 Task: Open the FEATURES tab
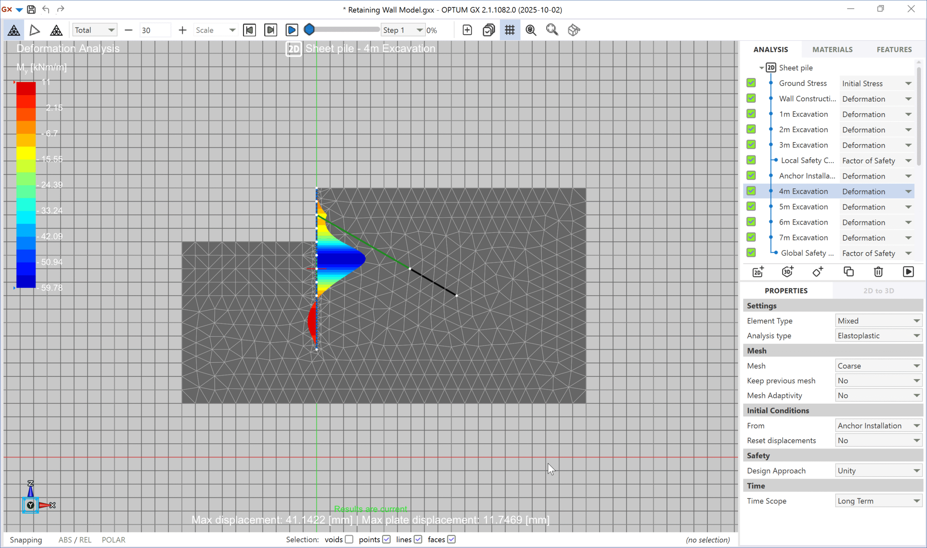(x=894, y=50)
